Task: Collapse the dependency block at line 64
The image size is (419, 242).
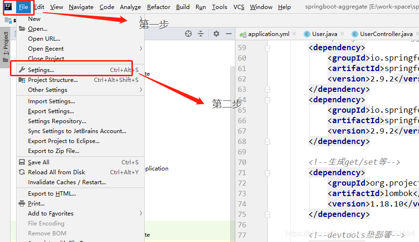Action: [x=267, y=100]
